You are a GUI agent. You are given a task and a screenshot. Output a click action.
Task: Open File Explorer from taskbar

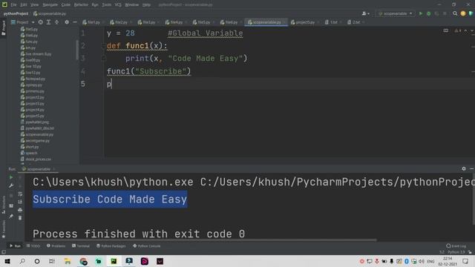[68, 261]
